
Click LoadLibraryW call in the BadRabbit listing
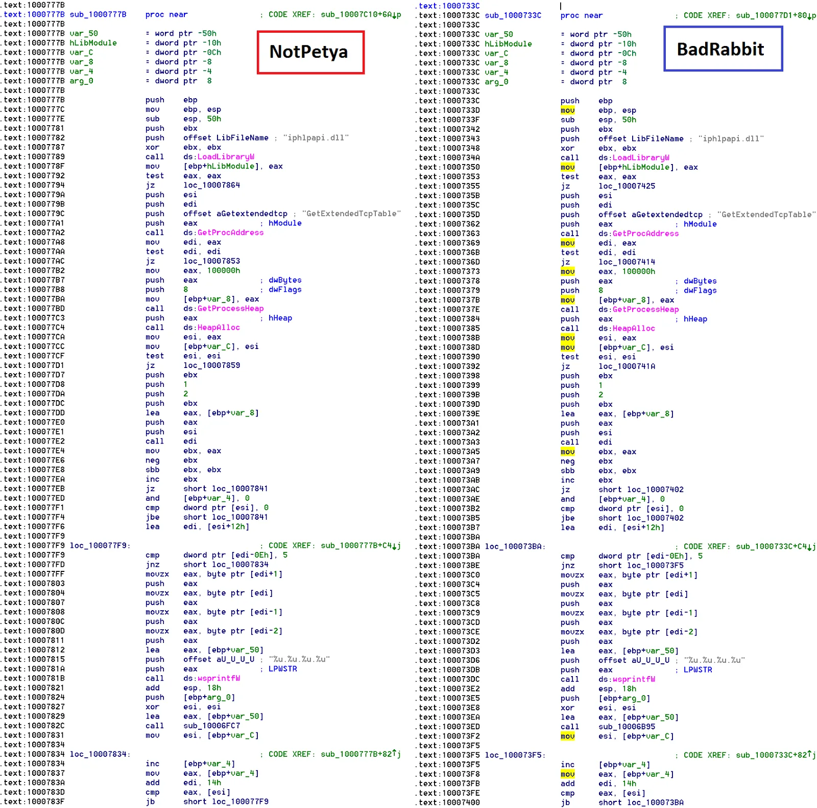point(641,158)
